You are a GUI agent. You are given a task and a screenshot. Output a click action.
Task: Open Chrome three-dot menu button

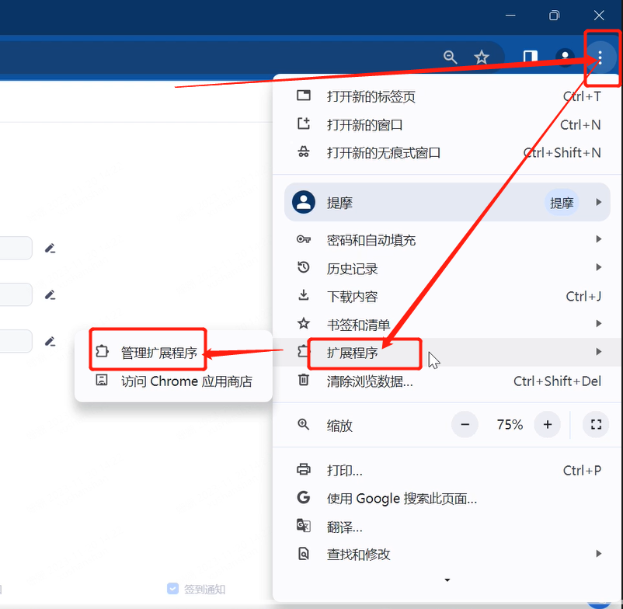pos(600,57)
